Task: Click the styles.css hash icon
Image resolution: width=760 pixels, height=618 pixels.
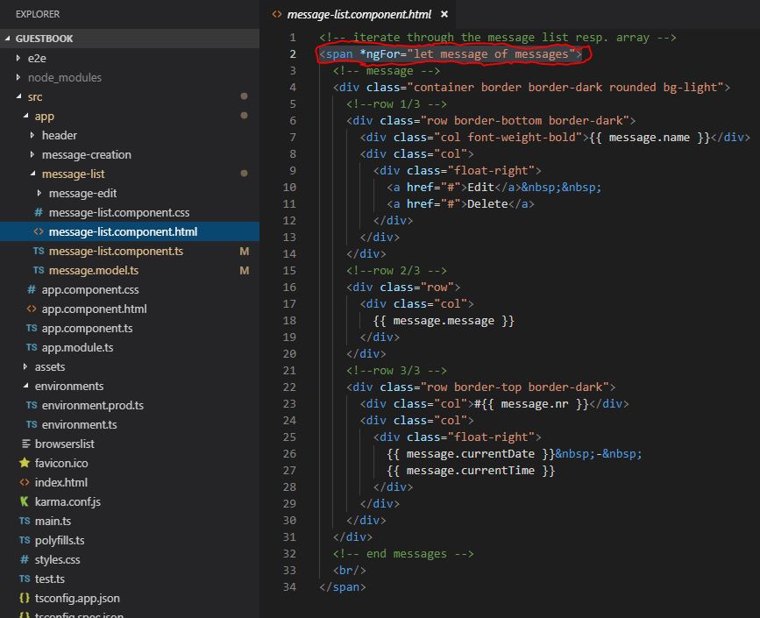Action: 25,559
